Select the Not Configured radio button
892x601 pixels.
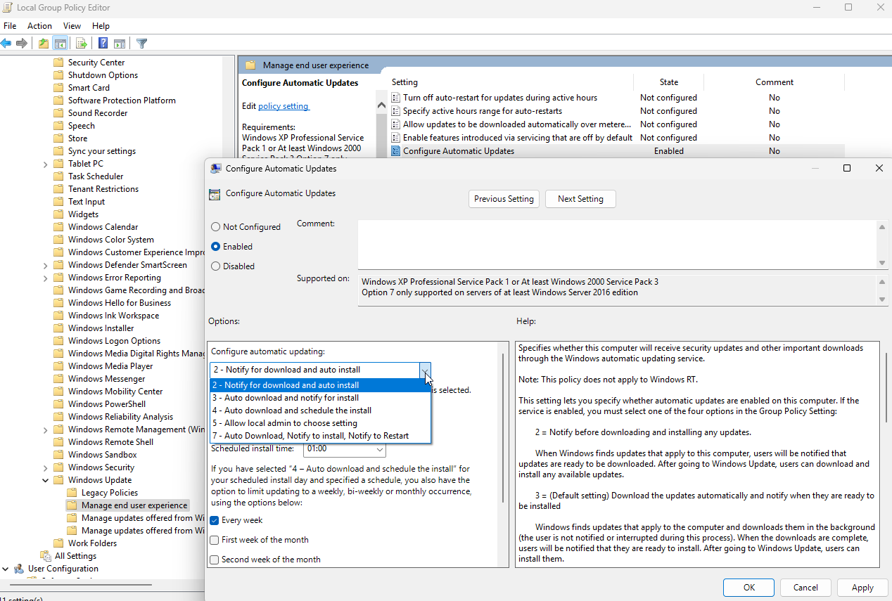point(215,227)
